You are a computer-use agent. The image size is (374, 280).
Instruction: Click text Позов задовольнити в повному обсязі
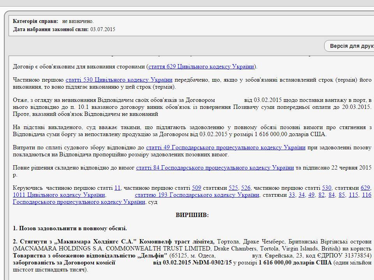73,229
